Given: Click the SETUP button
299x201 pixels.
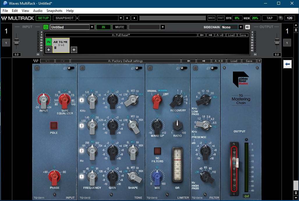Looking at the screenshot, I should click(43, 18).
